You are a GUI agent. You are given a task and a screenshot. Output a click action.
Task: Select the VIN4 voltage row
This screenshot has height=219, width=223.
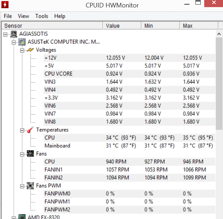130,90
